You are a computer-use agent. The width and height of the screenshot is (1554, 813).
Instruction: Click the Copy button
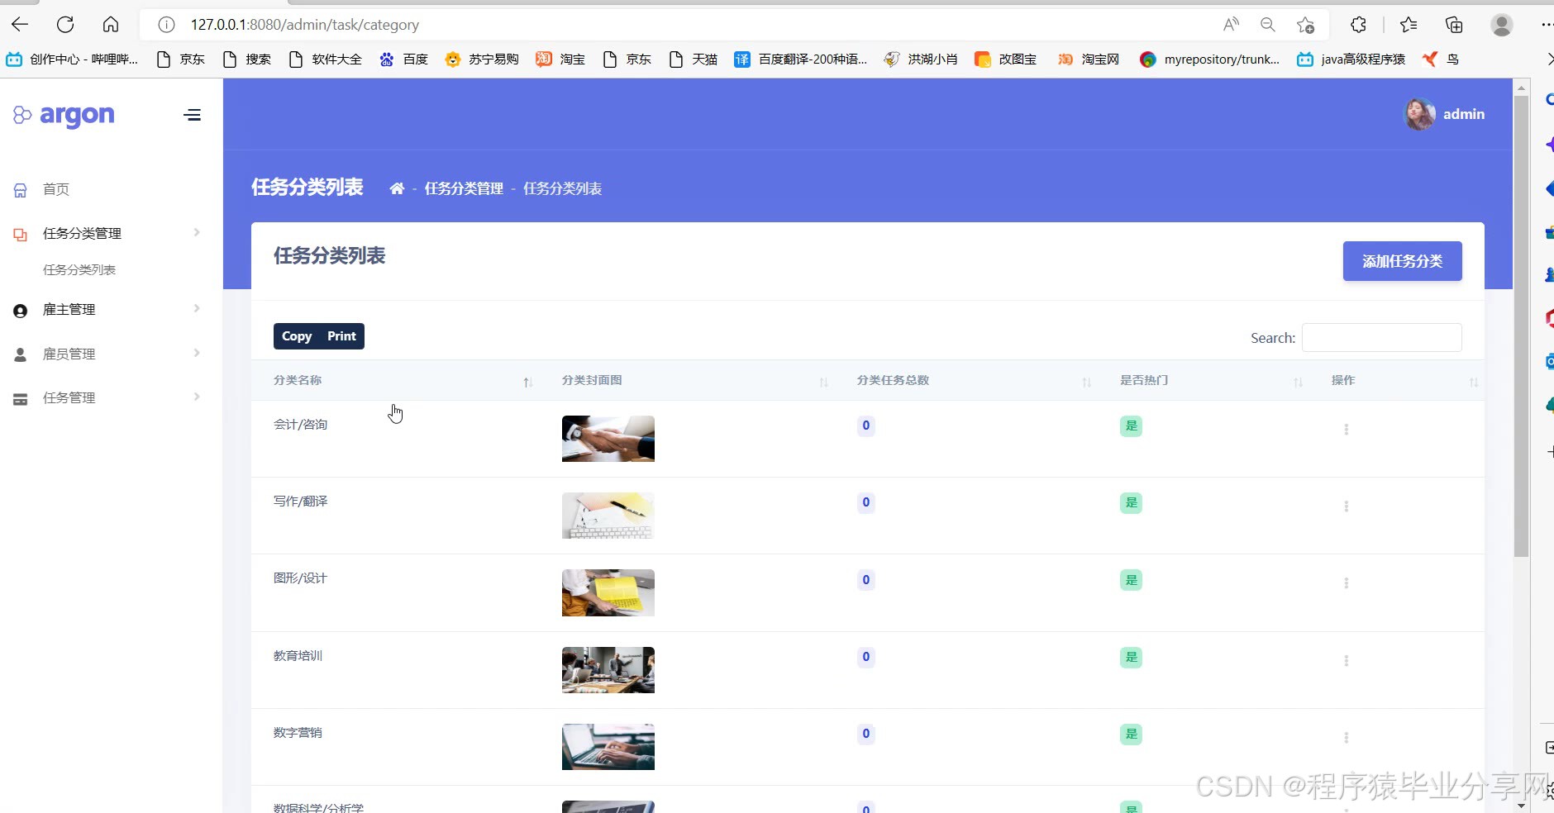[x=297, y=336]
